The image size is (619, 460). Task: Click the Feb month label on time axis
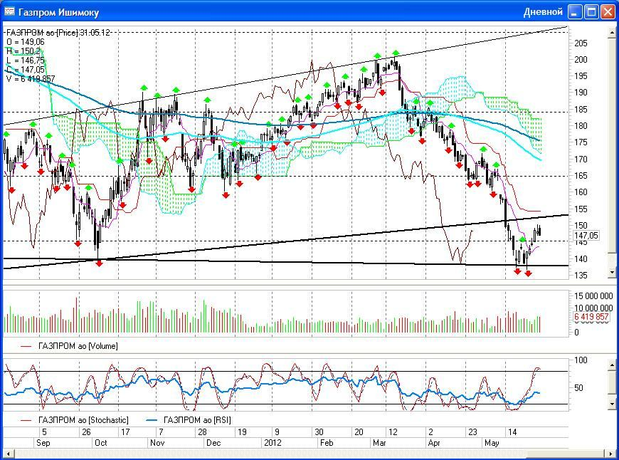(327, 443)
